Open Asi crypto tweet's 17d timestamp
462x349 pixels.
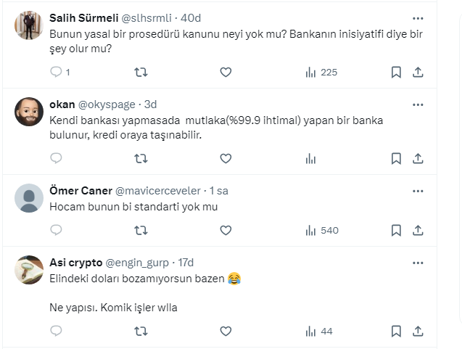click(x=185, y=262)
